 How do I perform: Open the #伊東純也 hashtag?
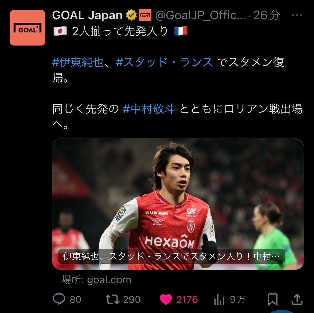[78, 62]
